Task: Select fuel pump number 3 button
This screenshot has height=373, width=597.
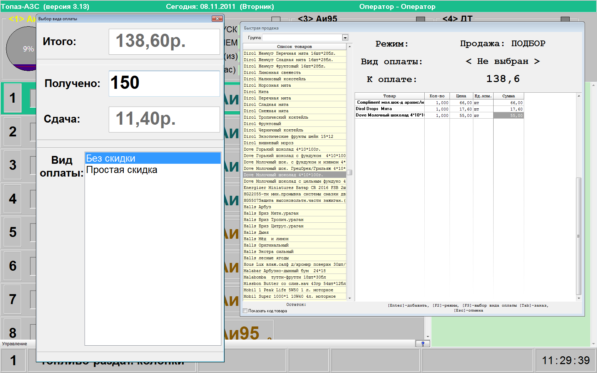Action: pyautogui.click(x=13, y=165)
